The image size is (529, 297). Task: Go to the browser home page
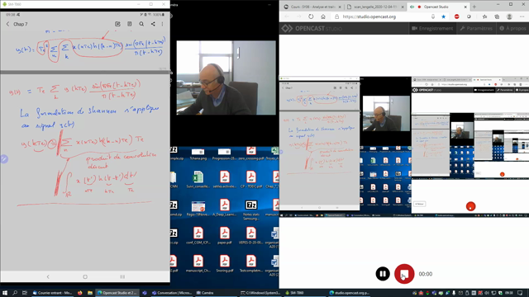tap(323, 16)
